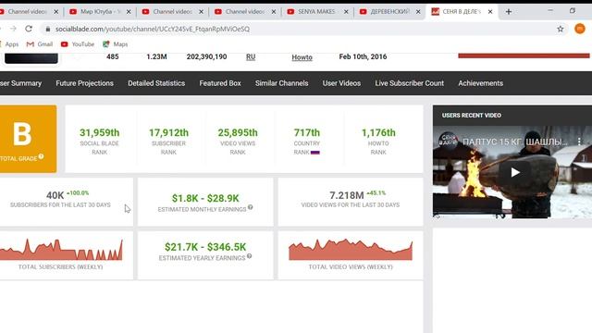Open Achievements page
This screenshot has width=592, height=333.
click(481, 83)
